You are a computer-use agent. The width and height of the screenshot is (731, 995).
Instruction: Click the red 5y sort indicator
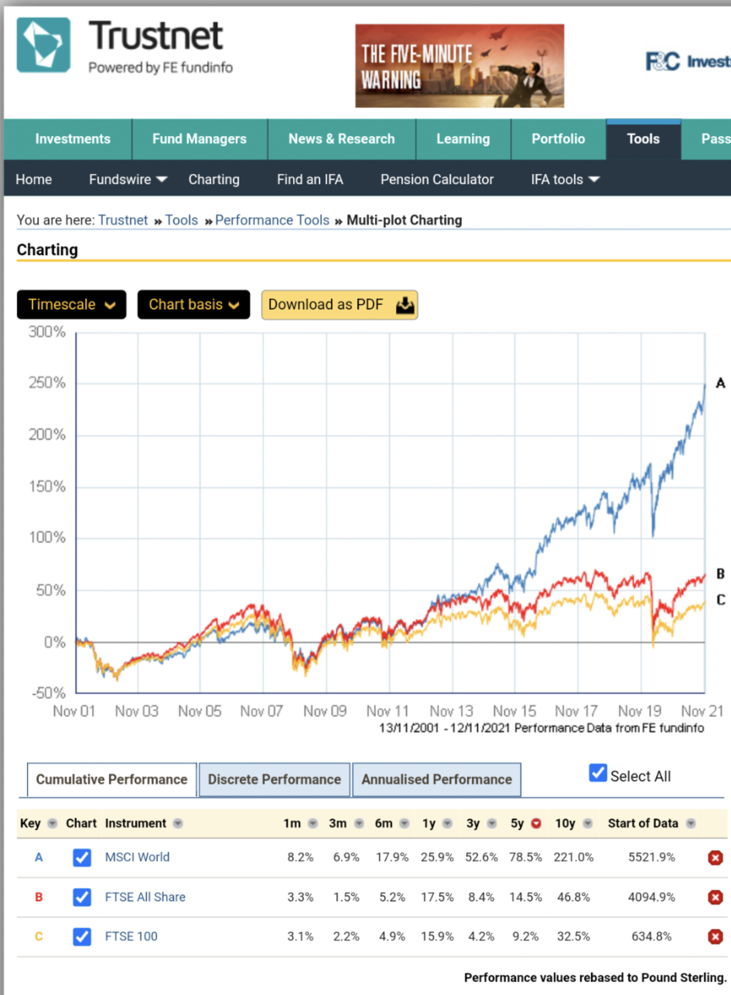[x=536, y=823]
